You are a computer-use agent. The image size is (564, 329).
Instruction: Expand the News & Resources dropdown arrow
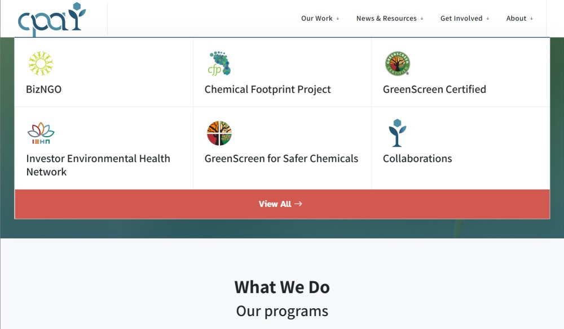click(422, 19)
